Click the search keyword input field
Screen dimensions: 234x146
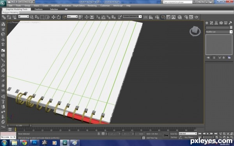tap(177, 2)
